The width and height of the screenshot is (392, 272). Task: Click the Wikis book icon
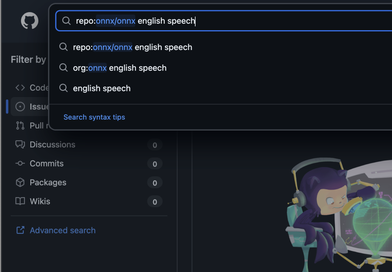(x=20, y=201)
